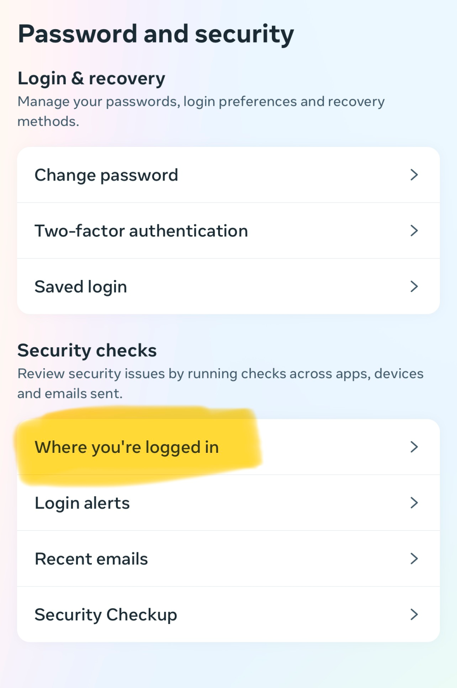The image size is (457, 688).
Task: Expand the Security Checkup row
Action: (105, 615)
